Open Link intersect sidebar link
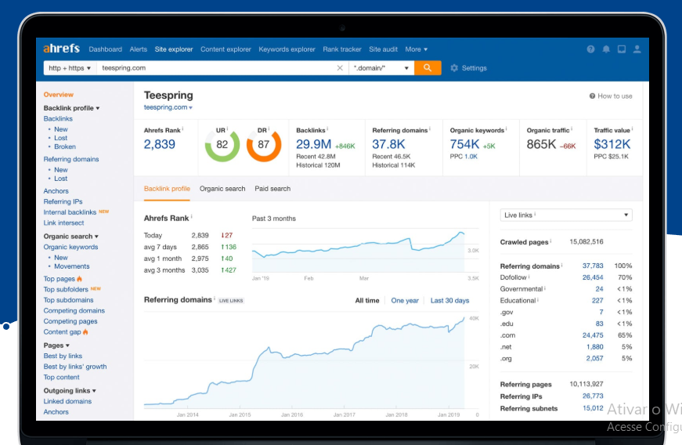682x445 pixels. (x=63, y=222)
